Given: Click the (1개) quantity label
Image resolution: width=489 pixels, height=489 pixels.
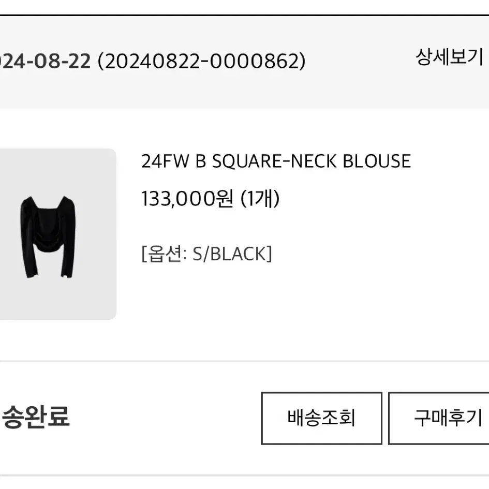Looking at the screenshot, I should pos(260,199).
